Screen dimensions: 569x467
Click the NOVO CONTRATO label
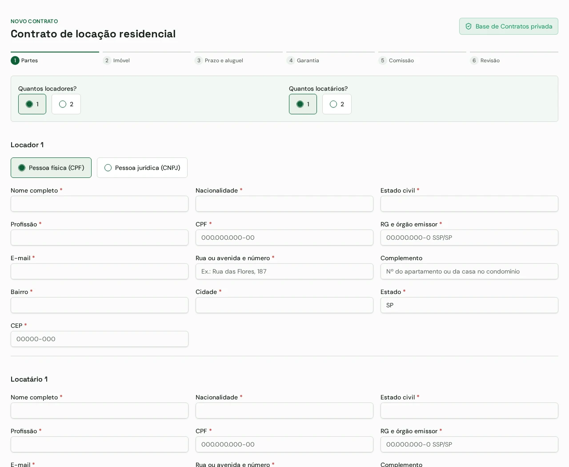point(34,21)
